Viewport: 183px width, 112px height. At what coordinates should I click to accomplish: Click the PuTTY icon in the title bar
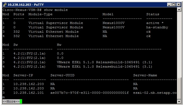point(4,5)
